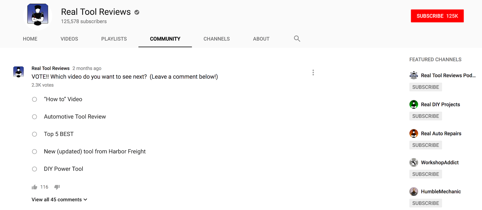Choose the Top 5 BEST poll option
Image resolution: width=482 pixels, height=210 pixels.
tap(35, 134)
